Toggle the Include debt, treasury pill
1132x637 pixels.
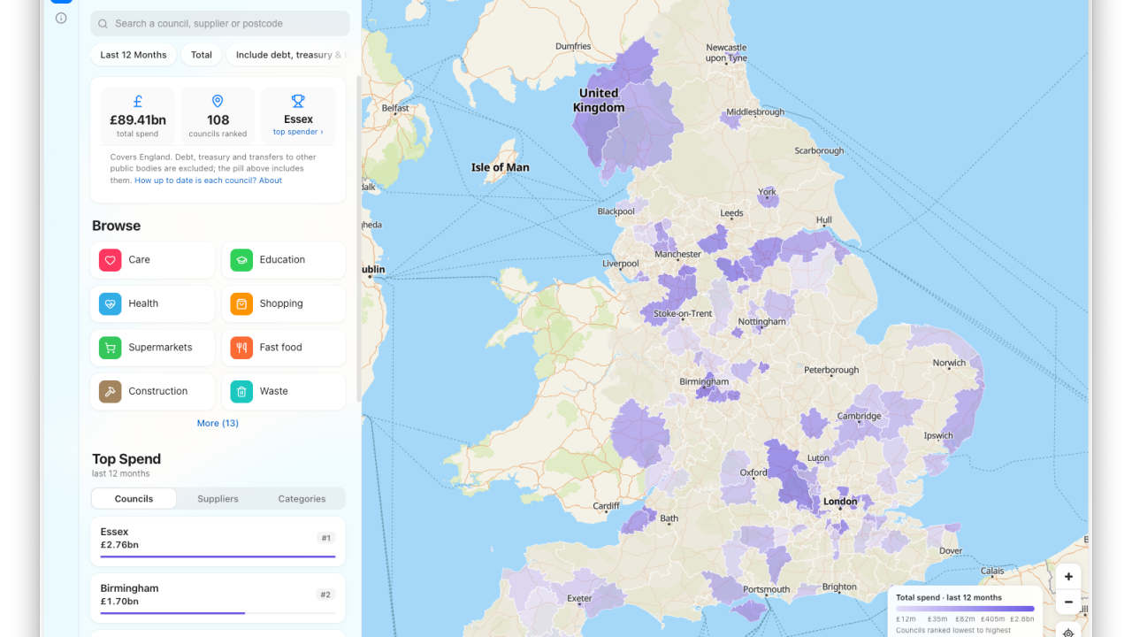[287, 55]
